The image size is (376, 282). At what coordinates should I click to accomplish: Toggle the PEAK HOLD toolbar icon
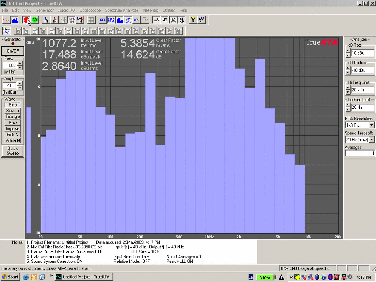111,20
